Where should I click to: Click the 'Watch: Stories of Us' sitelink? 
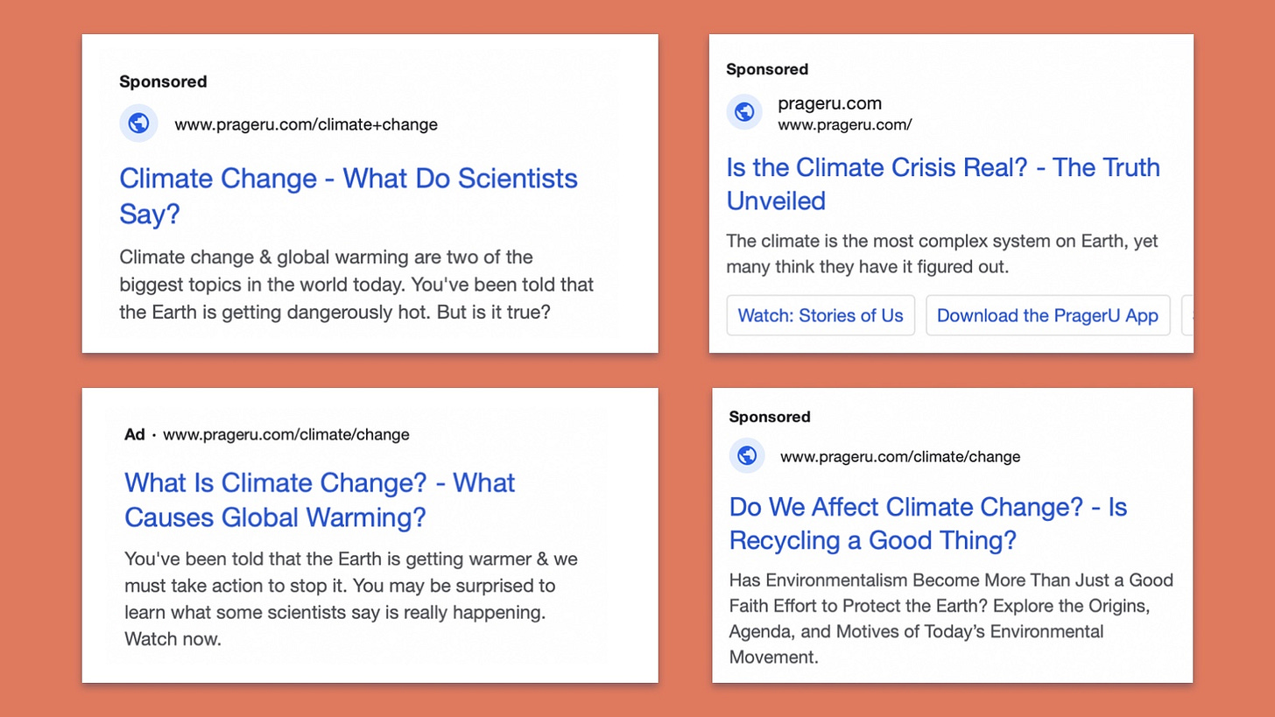pos(821,316)
